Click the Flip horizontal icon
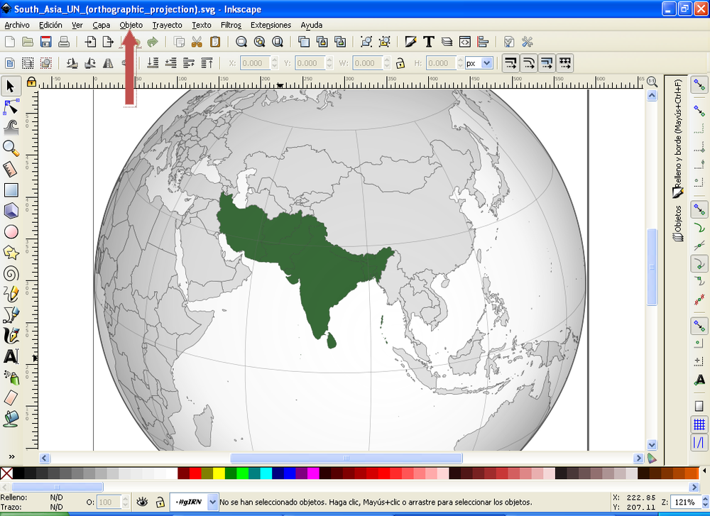 108,63
